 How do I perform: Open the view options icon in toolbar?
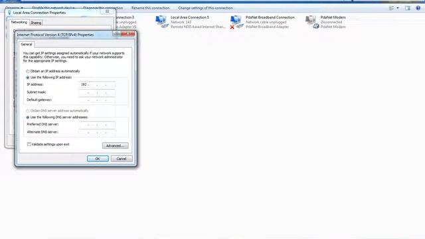coord(391,8)
